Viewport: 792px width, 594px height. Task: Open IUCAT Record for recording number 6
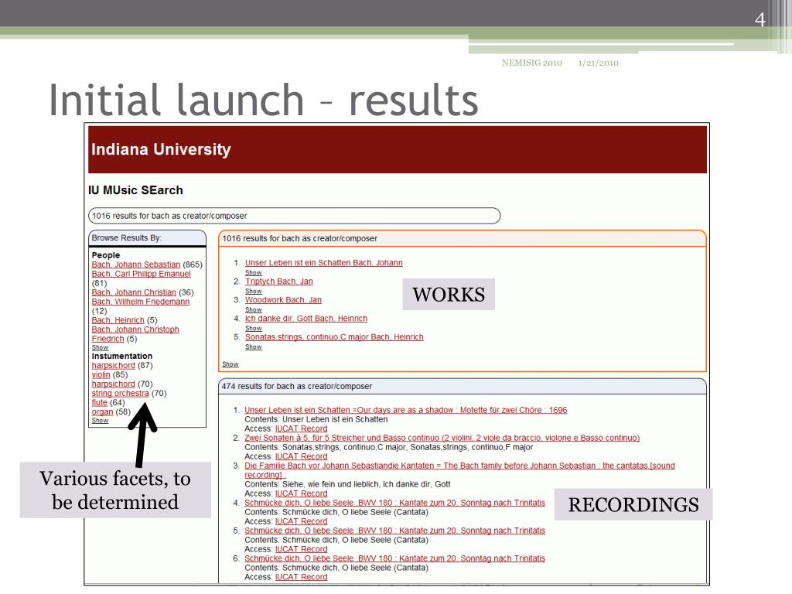click(x=301, y=577)
